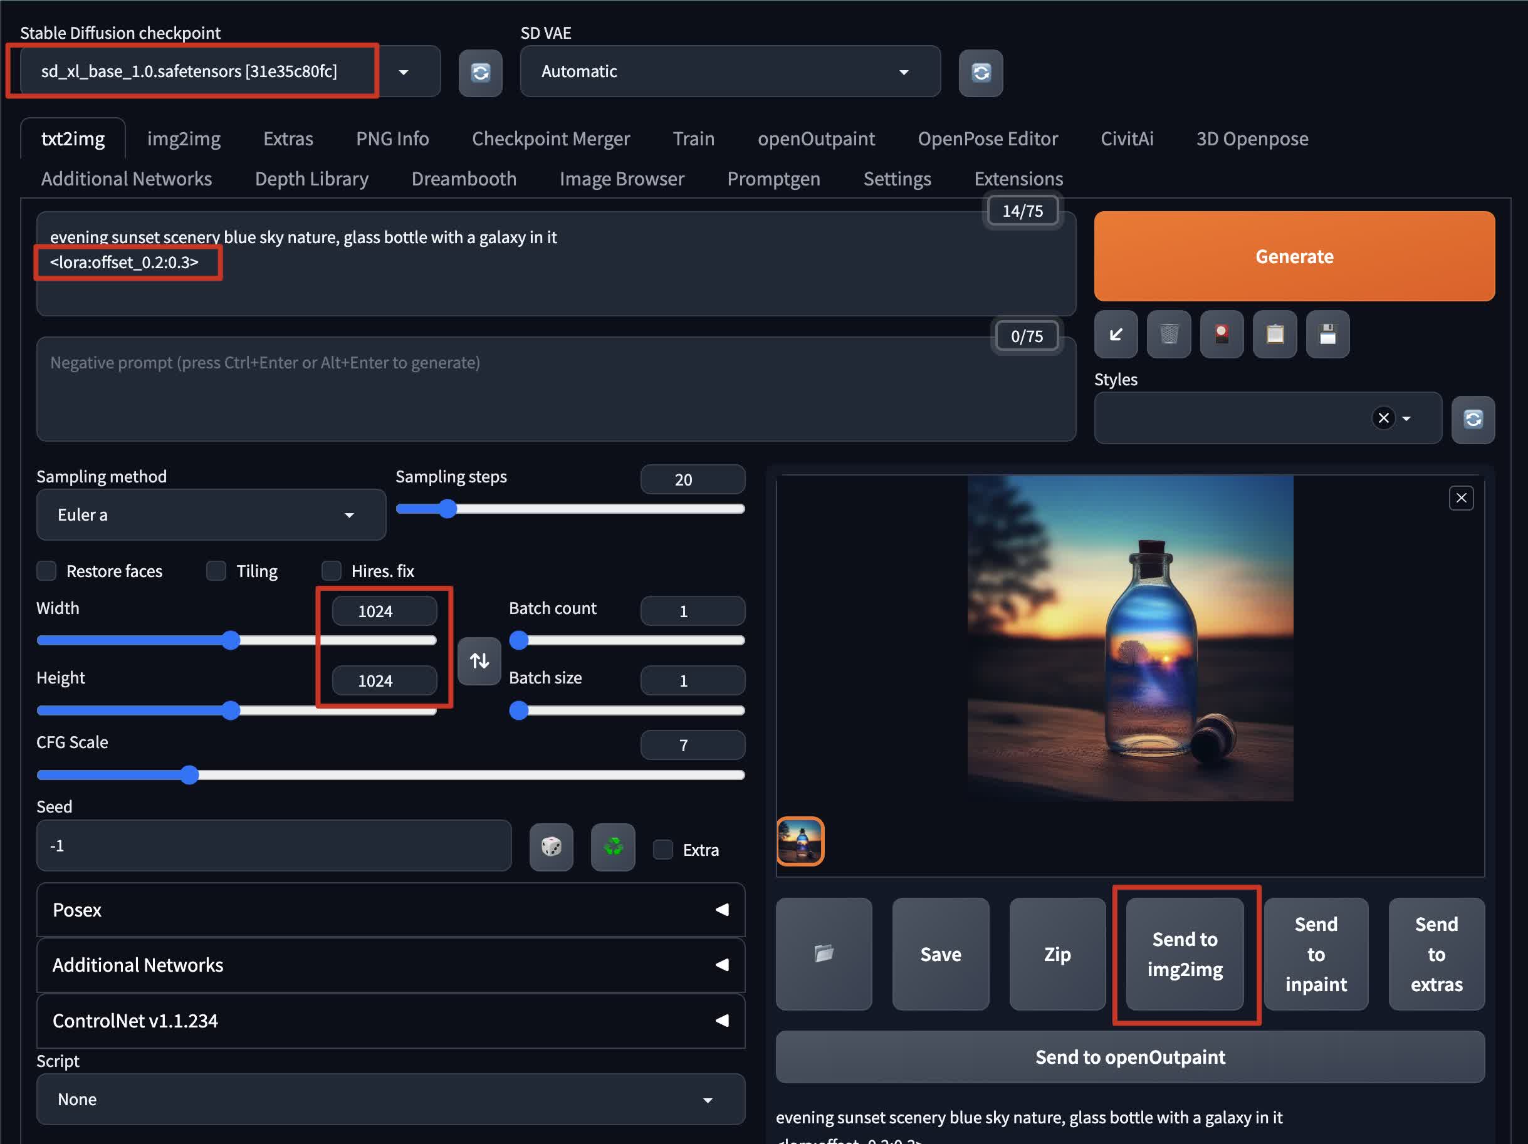Refresh the Stable Diffusion checkpoint list
This screenshot has width=1528, height=1144.
pos(480,73)
